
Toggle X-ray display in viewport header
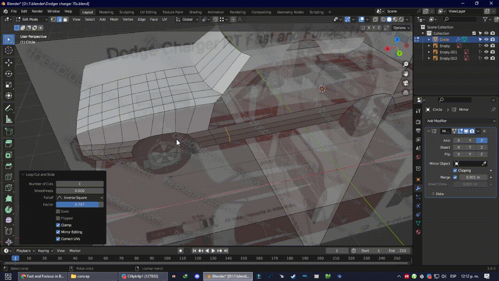[x=375, y=19]
